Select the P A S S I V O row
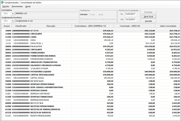The height and width of the screenshot is (121, 181). click(x=91, y=47)
